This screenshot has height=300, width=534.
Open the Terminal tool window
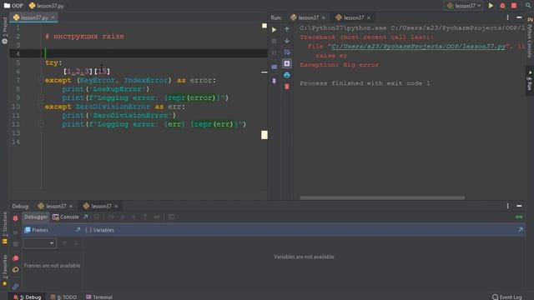click(x=99, y=297)
